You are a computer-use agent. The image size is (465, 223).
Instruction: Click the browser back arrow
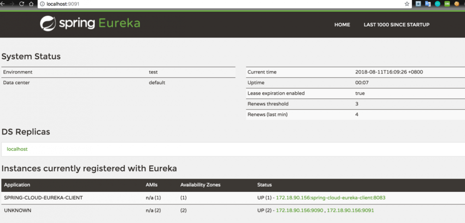(2, 4)
